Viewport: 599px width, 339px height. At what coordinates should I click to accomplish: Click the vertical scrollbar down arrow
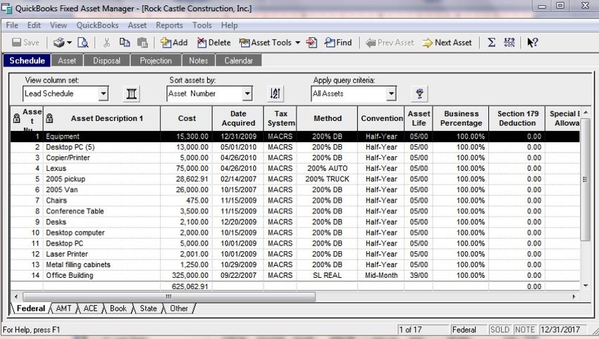pos(586,286)
